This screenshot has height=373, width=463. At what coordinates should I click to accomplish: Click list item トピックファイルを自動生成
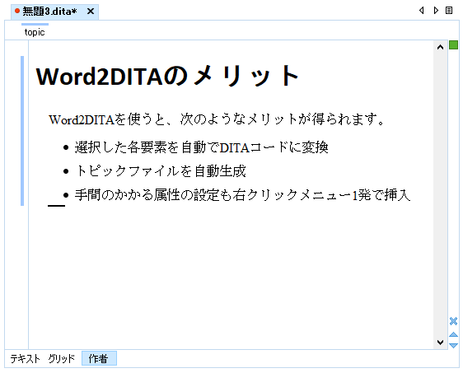tap(161, 171)
